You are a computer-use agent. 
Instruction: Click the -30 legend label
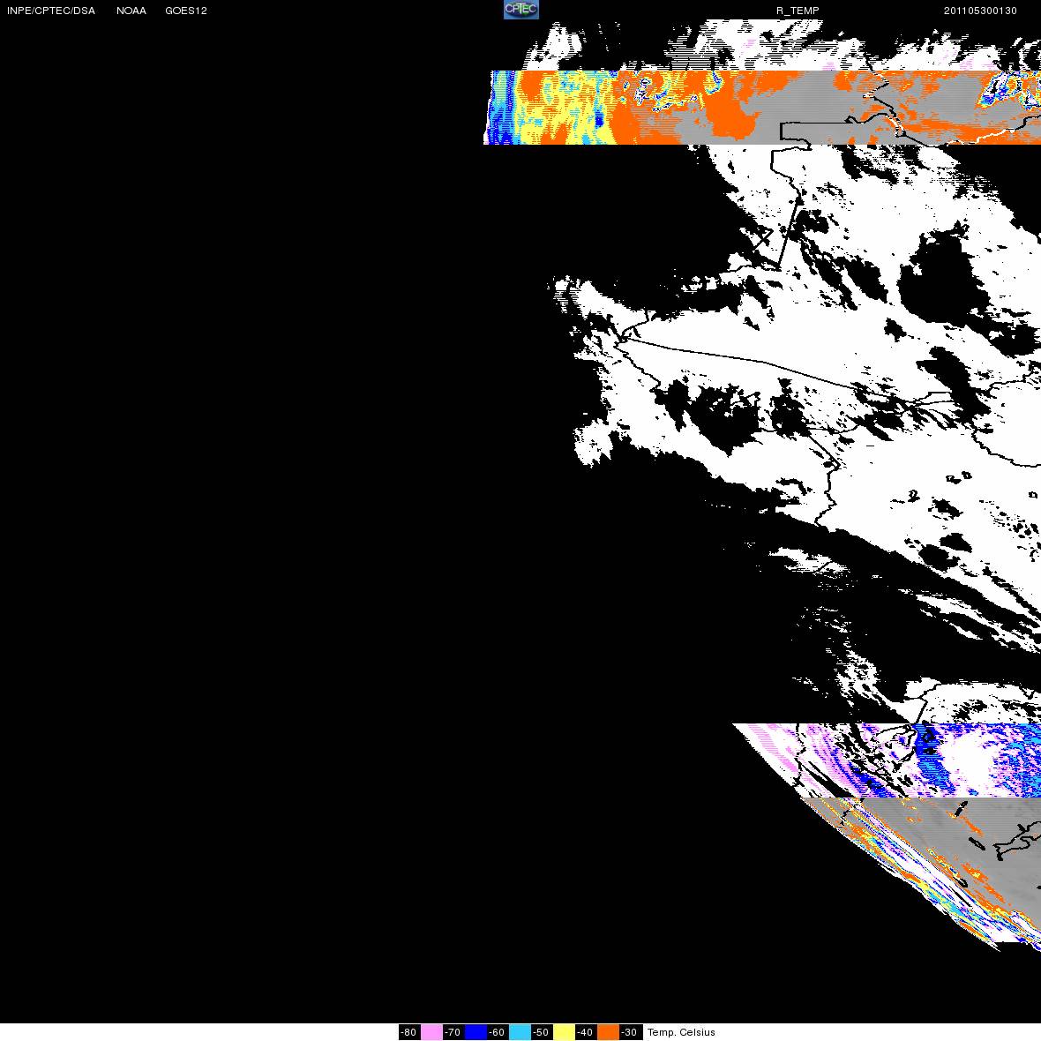coord(629,1031)
